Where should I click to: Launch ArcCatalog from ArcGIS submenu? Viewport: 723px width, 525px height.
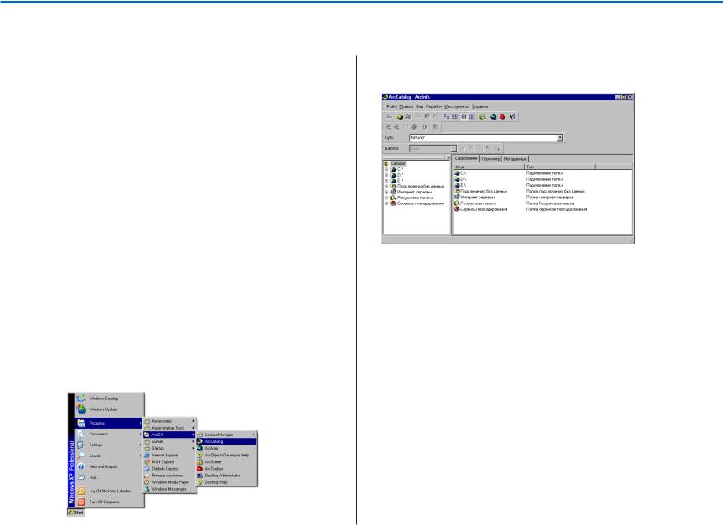227,441
